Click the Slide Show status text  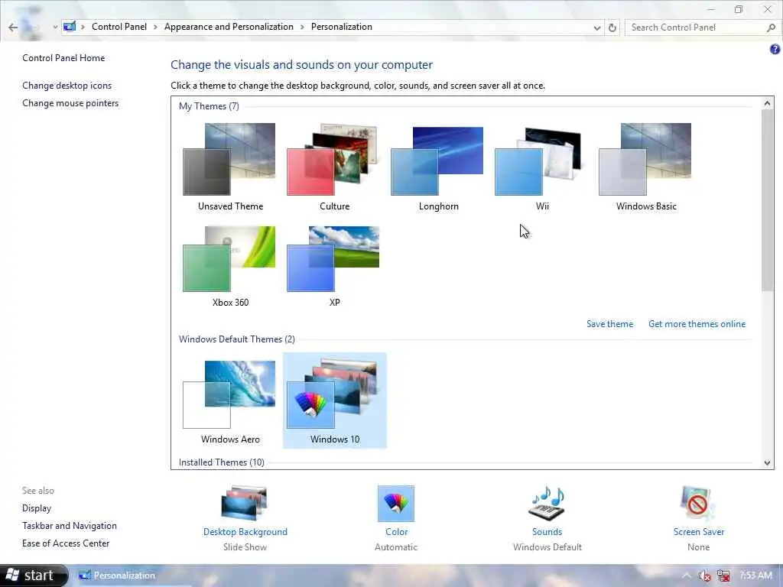pos(245,547)
